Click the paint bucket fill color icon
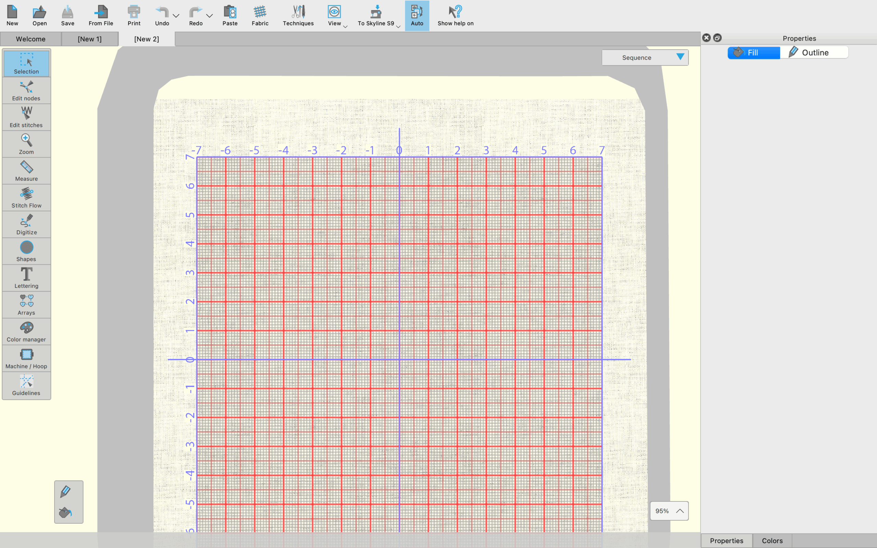Viewport: 877px width, 548px height. [x=65, y=512]
